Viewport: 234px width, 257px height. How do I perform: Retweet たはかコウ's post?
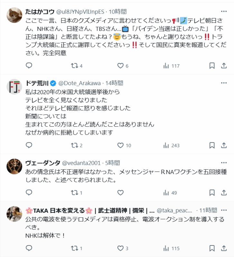pos(74,66)
